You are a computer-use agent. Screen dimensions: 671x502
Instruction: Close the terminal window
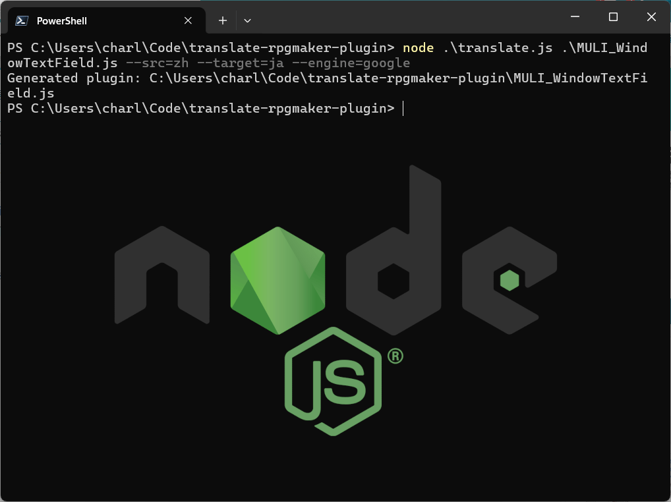tap(651, 17)
